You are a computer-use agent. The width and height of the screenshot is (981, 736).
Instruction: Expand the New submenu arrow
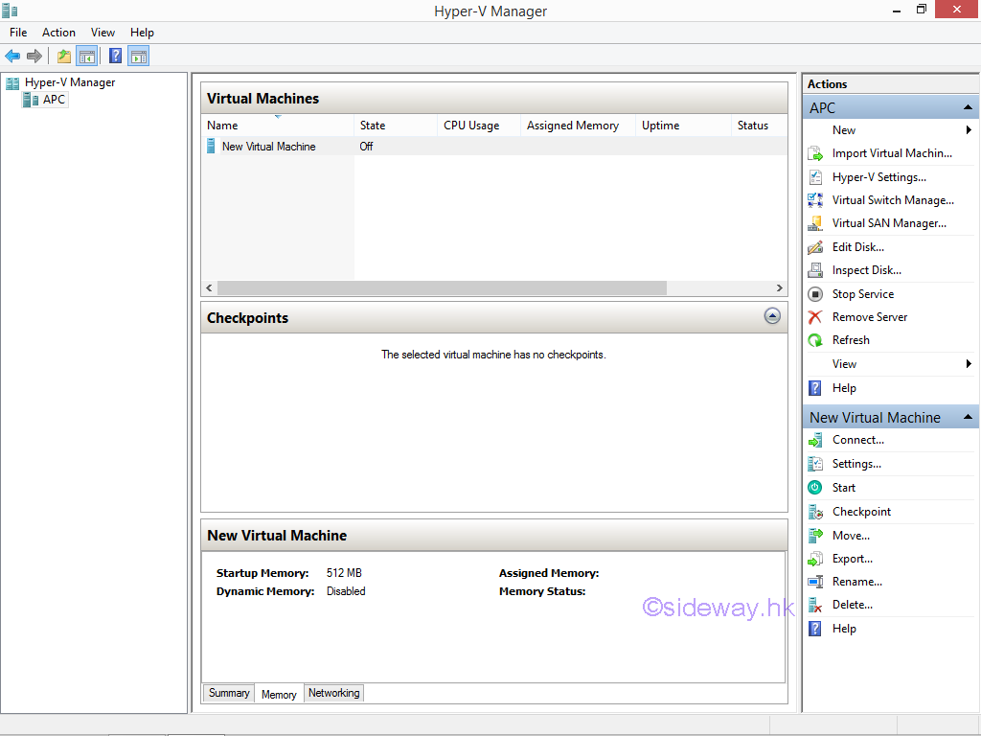[x=969, y=130]
